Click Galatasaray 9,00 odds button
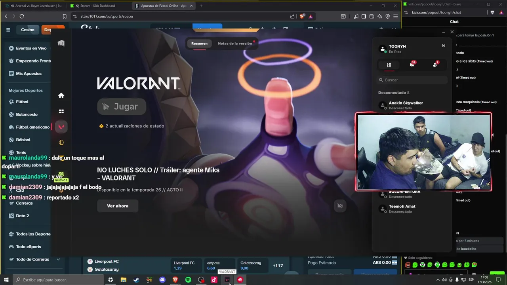 (253, 265)
